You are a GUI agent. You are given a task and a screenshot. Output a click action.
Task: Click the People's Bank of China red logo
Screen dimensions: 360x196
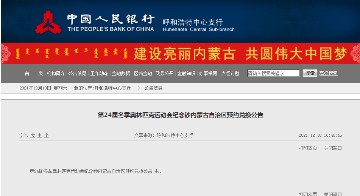point(48,22)
